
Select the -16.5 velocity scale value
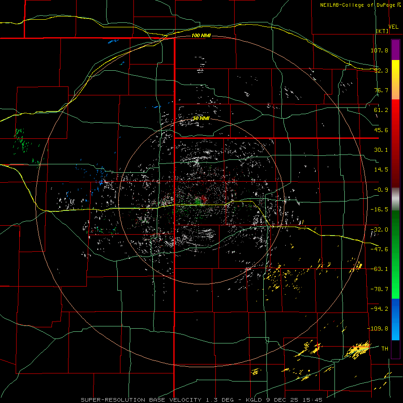379,210
